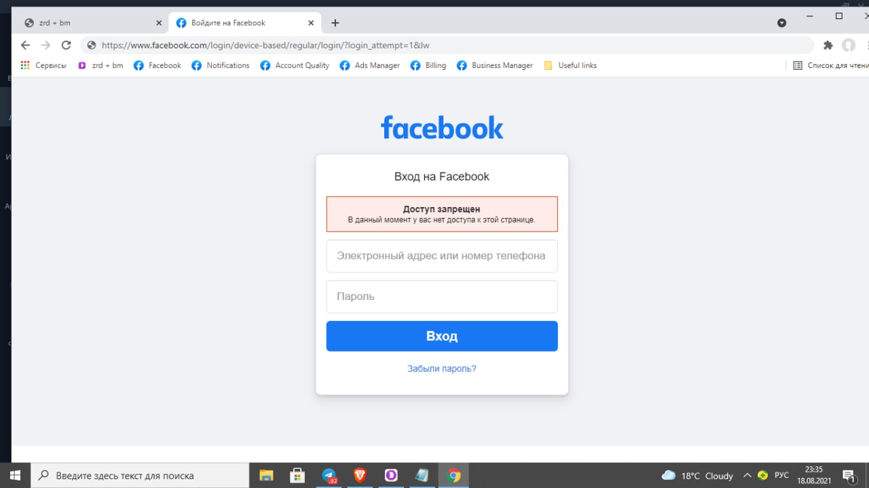
Task: Open the Business Manager bookmark
Action: click(494, 65)
